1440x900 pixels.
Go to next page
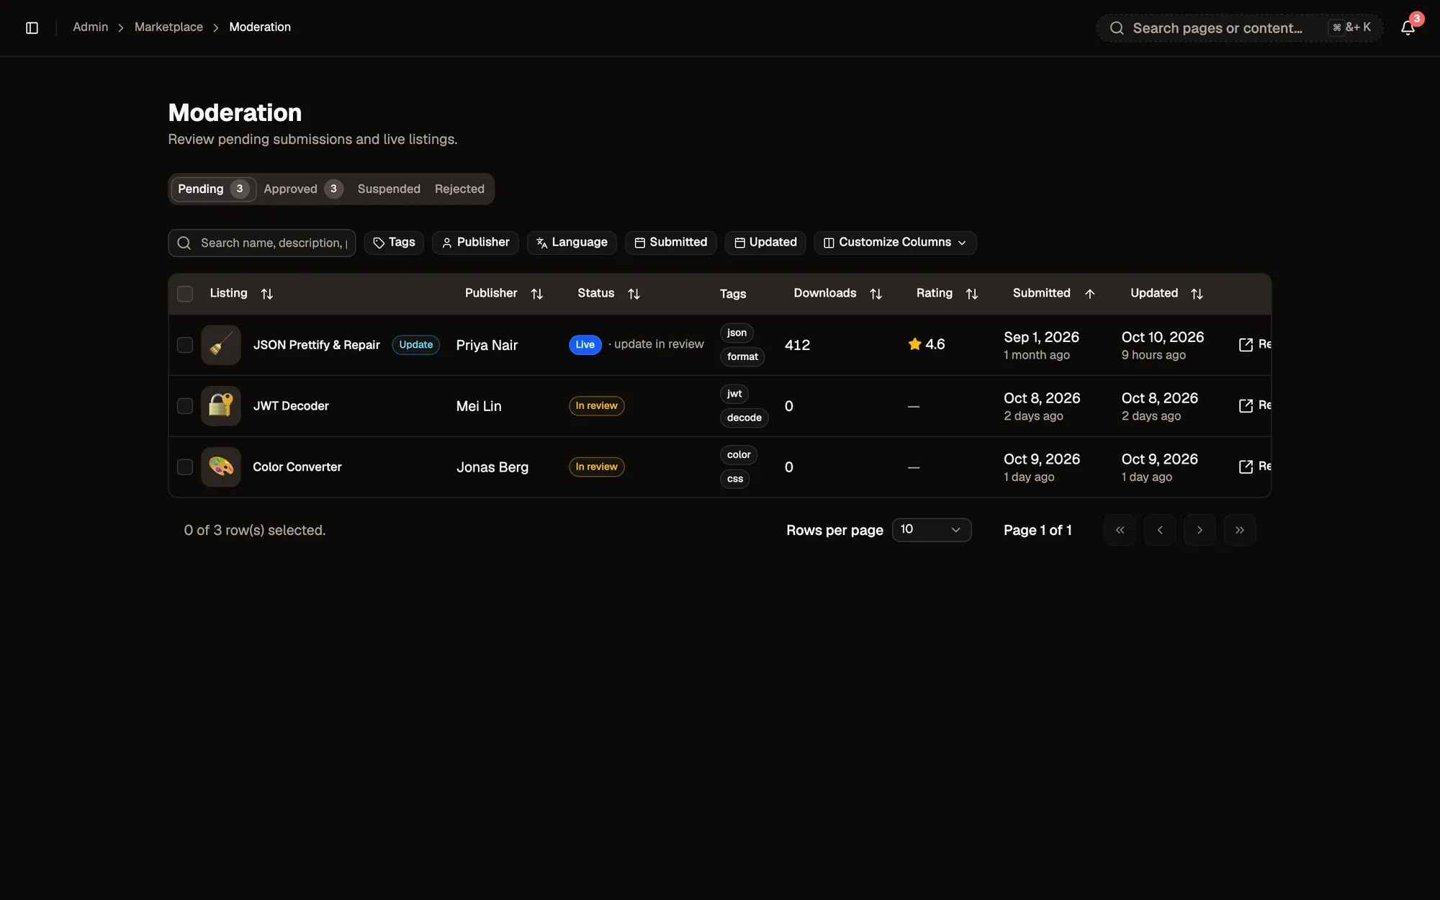[x=1200, y=530]
